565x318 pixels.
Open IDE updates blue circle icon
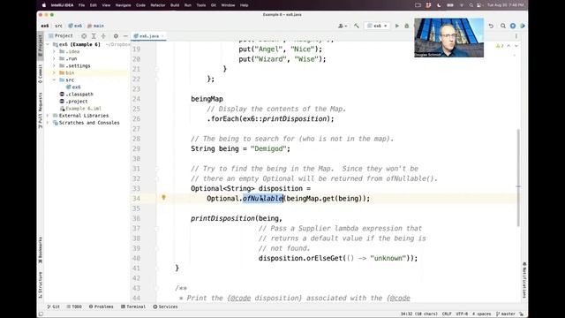pyautogui.click(x=513, y=26)
